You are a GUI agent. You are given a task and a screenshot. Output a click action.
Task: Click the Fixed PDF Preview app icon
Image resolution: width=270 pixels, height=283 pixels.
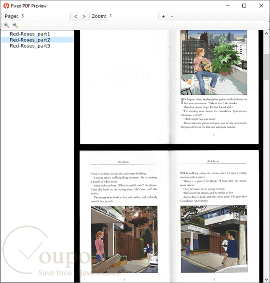coord(6,6)
